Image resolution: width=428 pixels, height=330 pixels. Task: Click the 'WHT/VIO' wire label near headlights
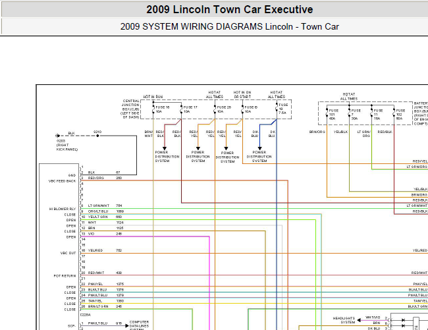coord(373,317)
